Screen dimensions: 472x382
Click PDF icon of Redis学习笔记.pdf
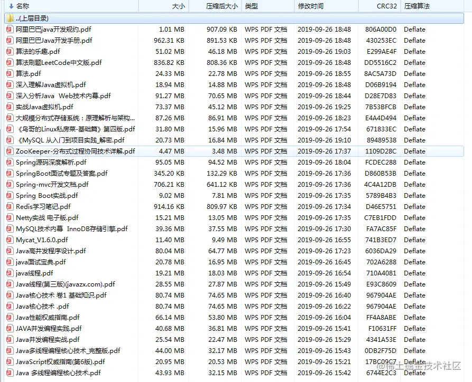[10, 207]
